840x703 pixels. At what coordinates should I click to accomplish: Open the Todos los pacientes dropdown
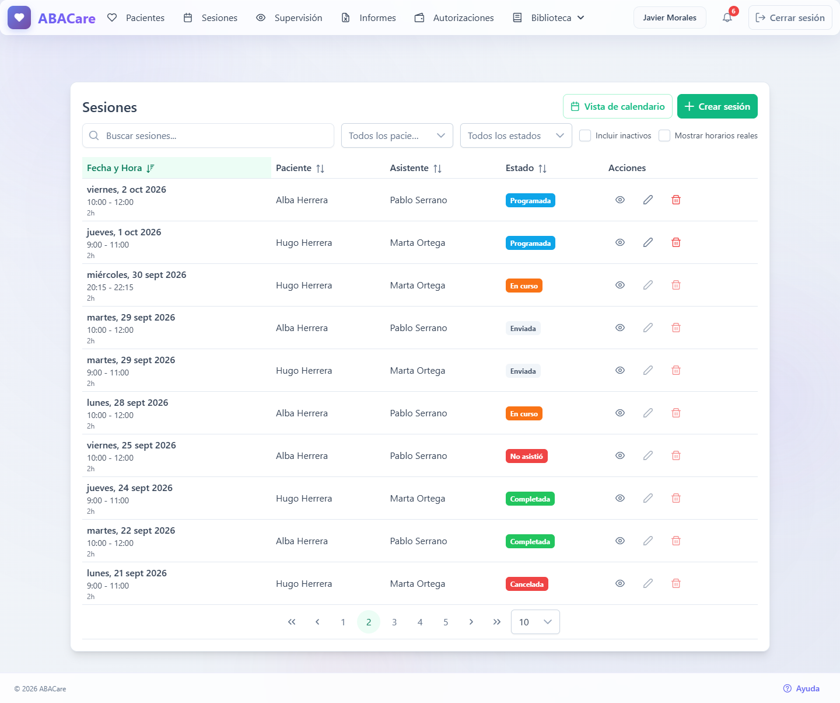(x=397, y=135)
